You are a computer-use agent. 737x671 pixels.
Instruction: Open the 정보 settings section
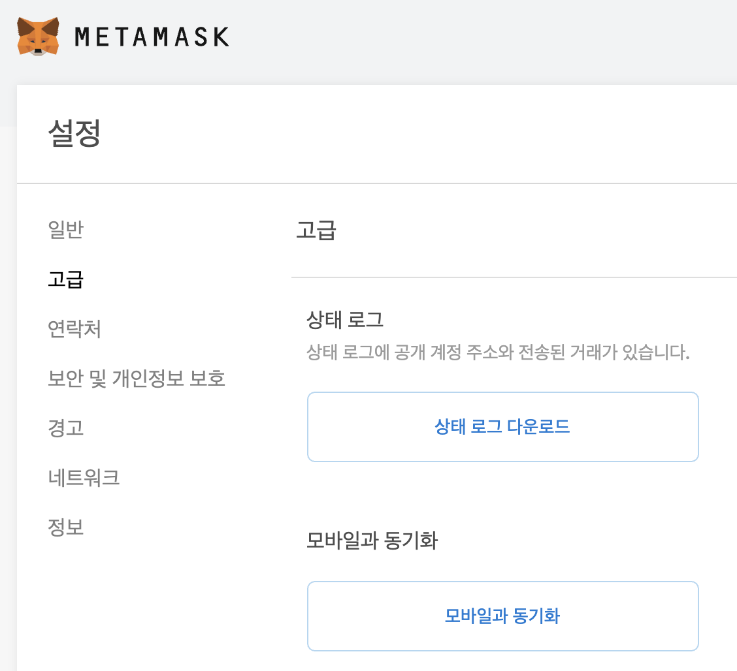coord(65,527)
